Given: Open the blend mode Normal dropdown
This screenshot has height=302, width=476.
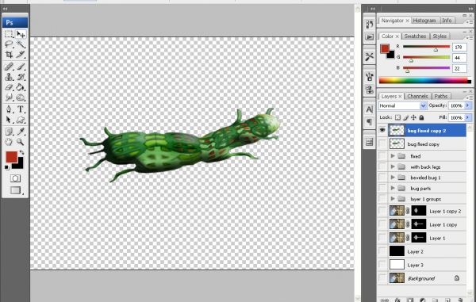Looking at the screenshot, I should pos(402,105).
